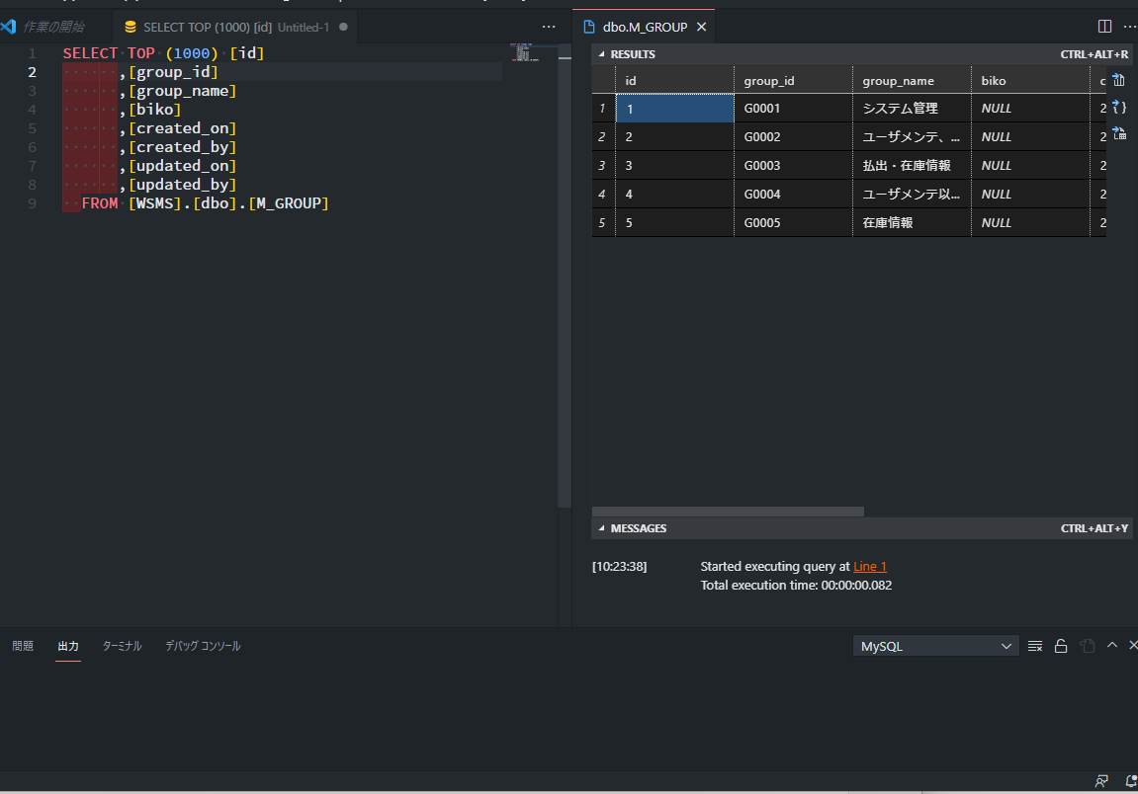Click [group_name] on editor line 3

182,91
